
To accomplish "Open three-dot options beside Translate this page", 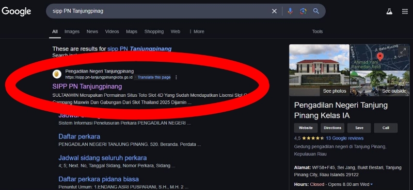I will pos(176,77).
